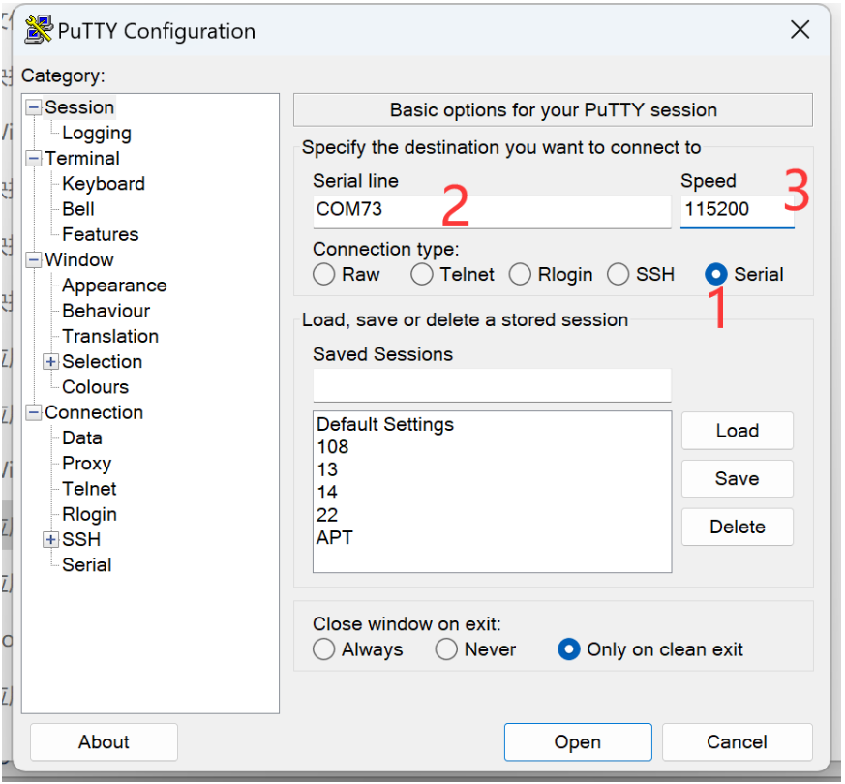Screen dimensions: 845x784
Task: Collapse the Connection tree node
Action: (x=34, y=412)
